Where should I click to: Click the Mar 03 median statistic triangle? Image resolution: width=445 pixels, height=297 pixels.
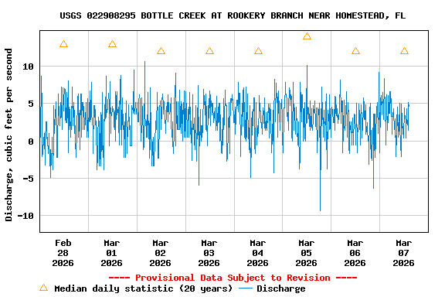(x=209, y=51)
